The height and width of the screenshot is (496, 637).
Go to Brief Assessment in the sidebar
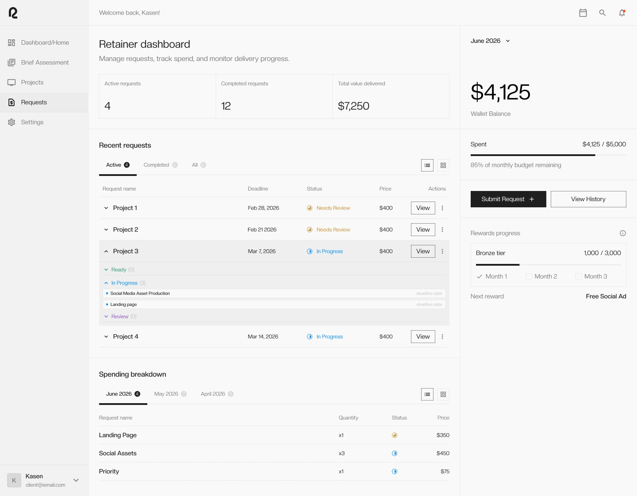coord(44,63)
